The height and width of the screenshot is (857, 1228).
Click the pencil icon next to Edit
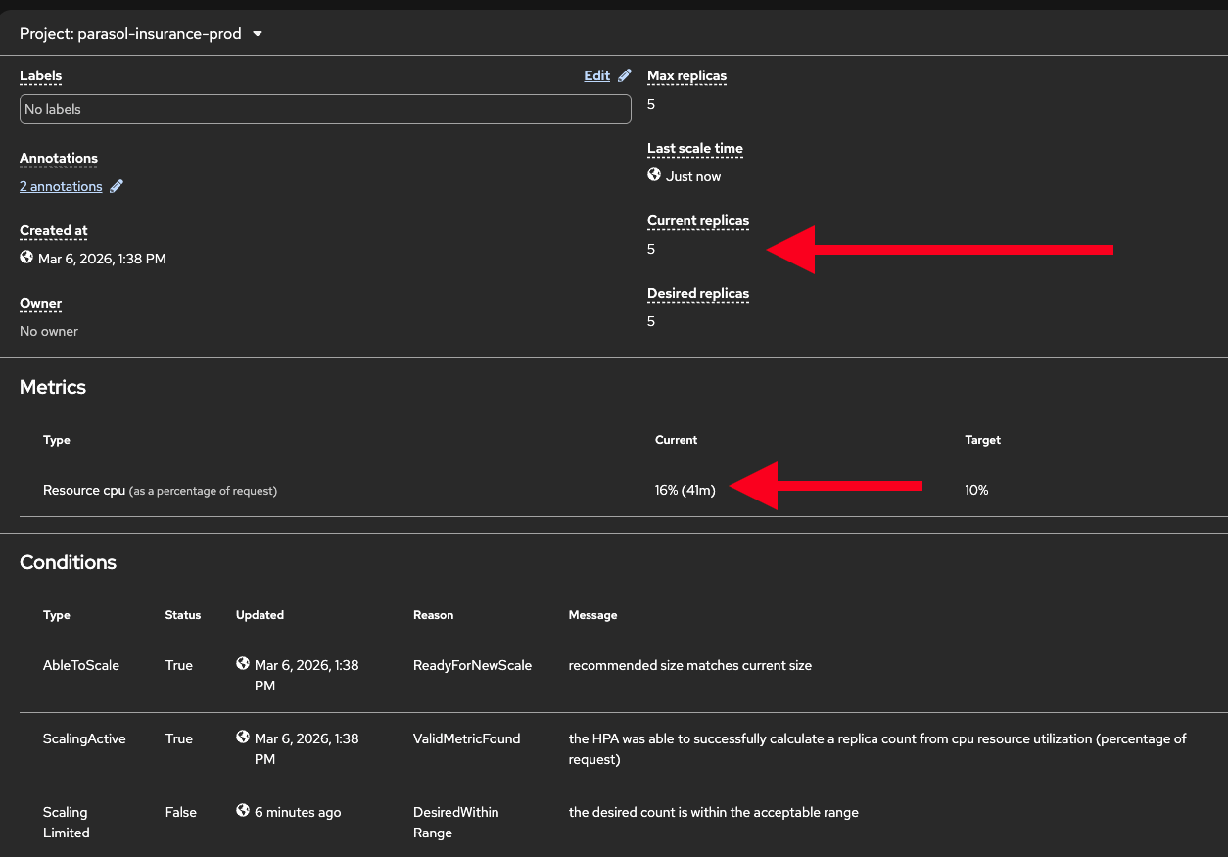[x=625, y=75]
